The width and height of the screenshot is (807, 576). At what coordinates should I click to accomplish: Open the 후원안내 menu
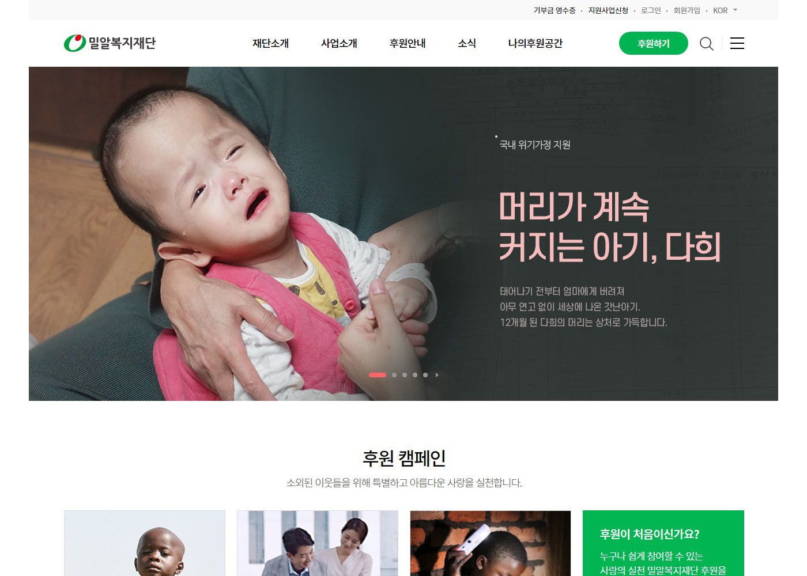(x=408, y=43)
